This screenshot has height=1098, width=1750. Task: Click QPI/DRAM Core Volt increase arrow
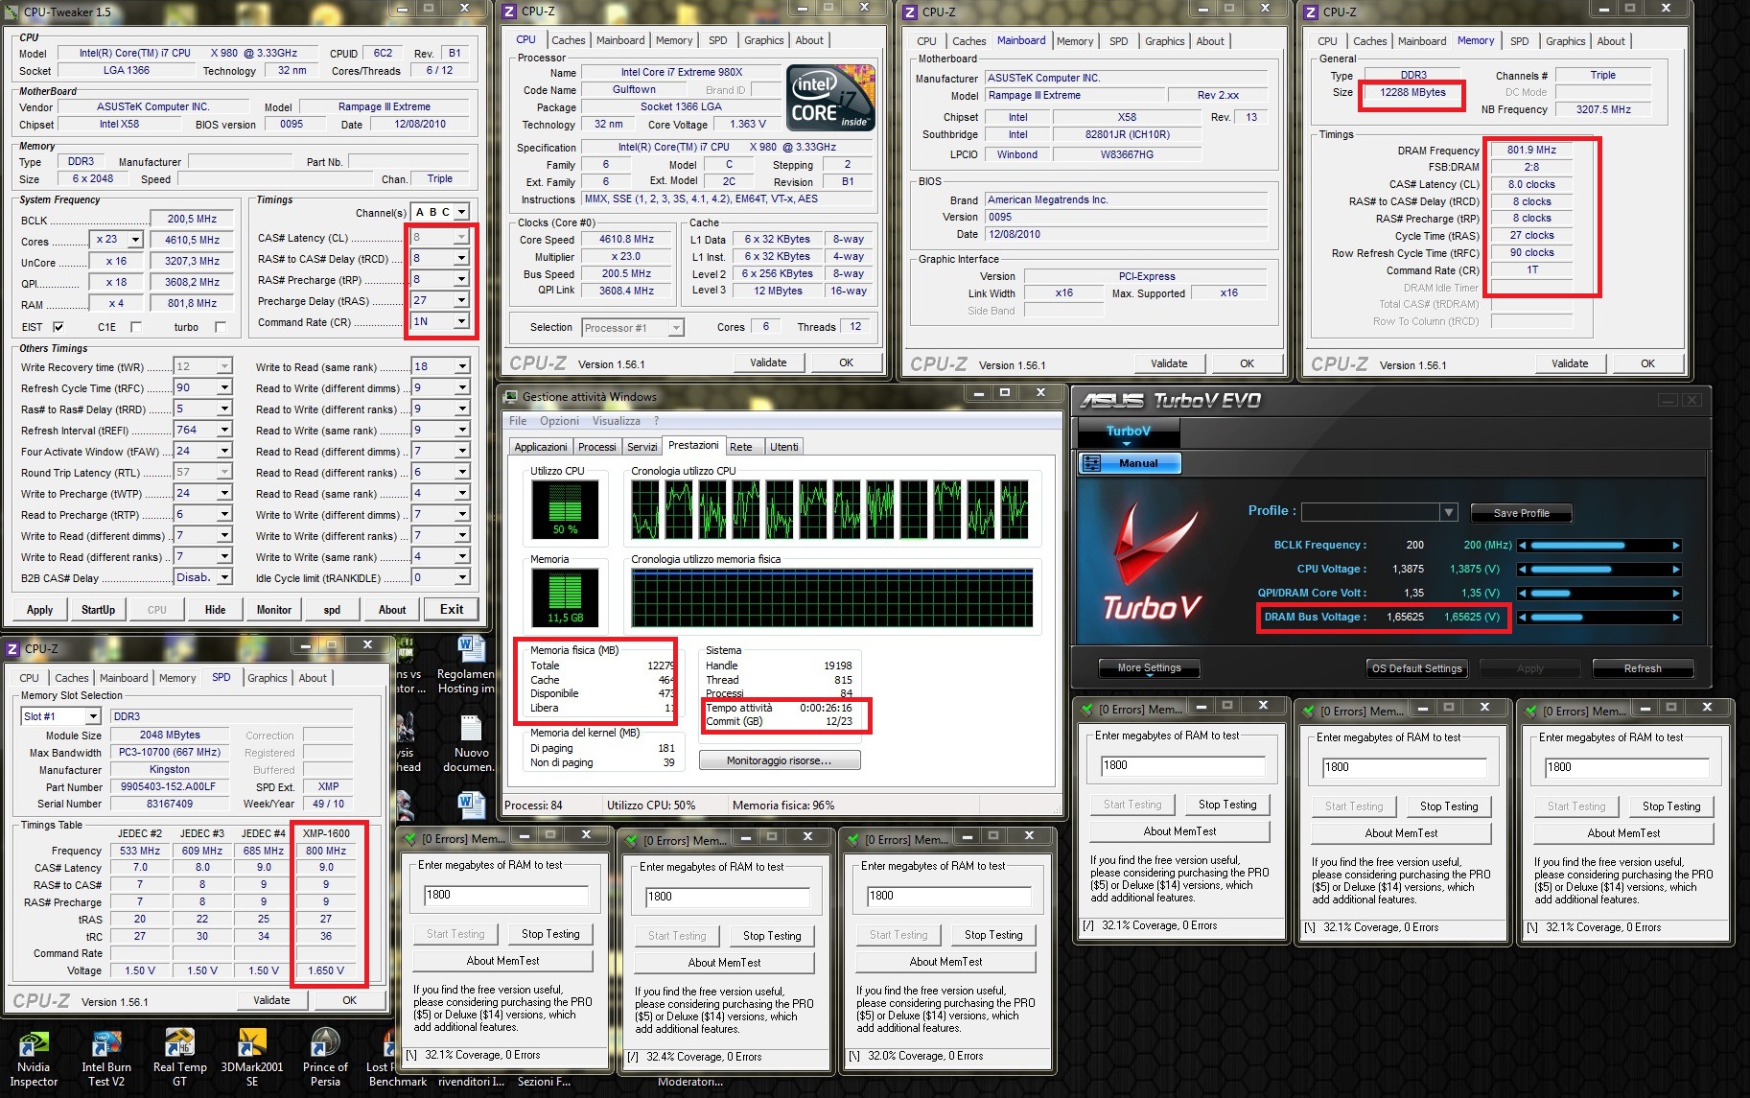(1676, 593)
